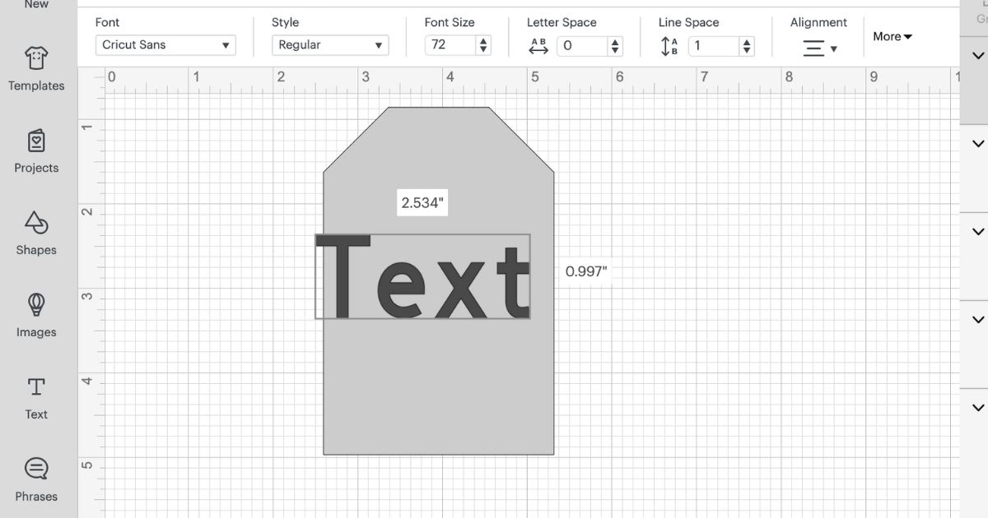The width and height of the screenshot is (988, 518).
Task: Select the gray tag shape on canvas
Action: tap(438, 386)
